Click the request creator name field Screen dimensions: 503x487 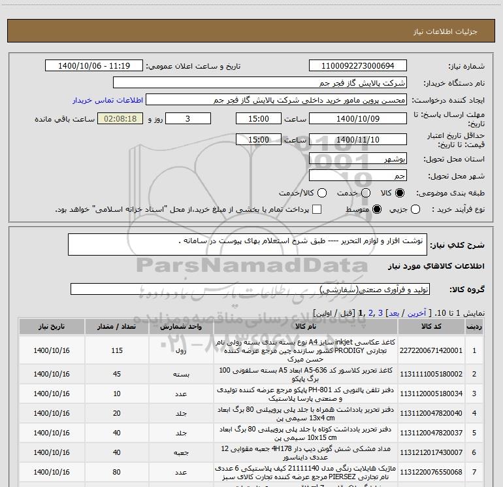coord(276,100)
